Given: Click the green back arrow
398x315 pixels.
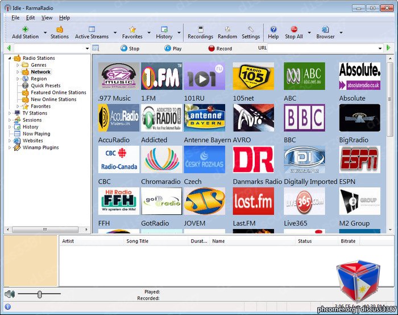Looking at the screenshot, I should coord(9,48).
